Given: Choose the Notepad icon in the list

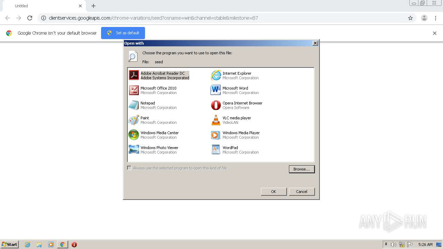Looking at the screenshot, I should [x=134, y=105].
